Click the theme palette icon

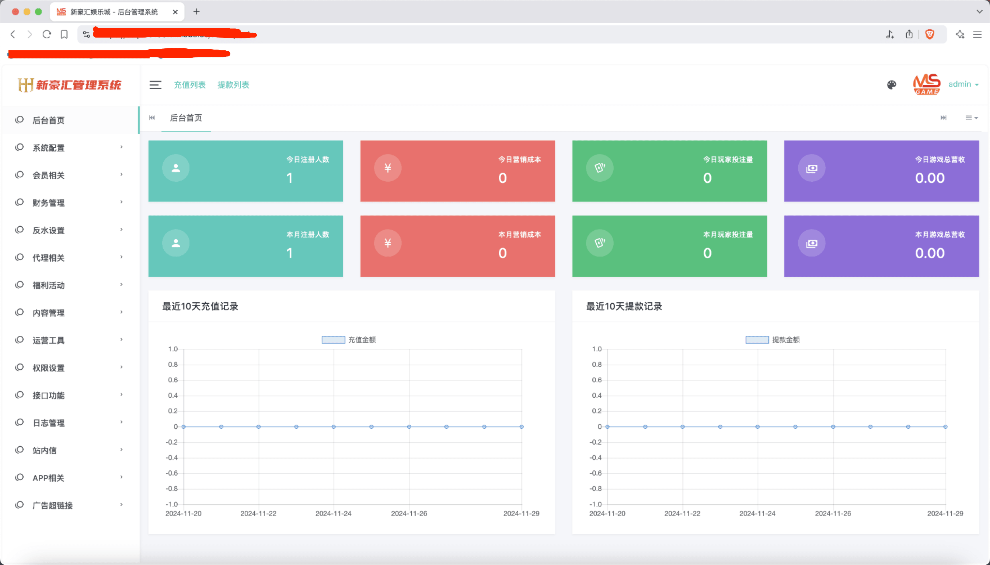891,85
